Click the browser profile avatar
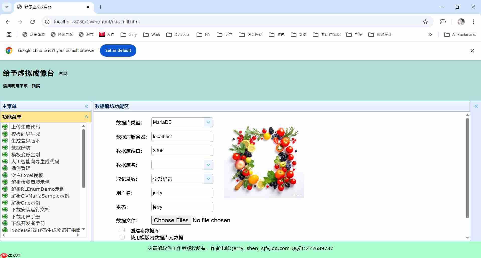The height and width of the screenshot is (258, 481). pyautogui.click(x=461, y=22)
